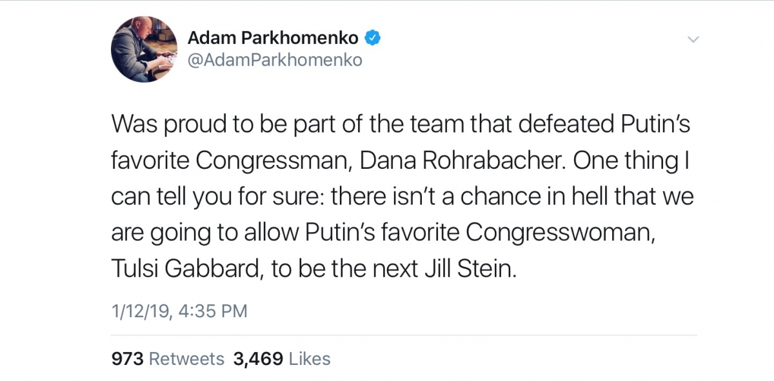Open Adam Parkhomenko's profile photo
The height and width of the screenshot is (381, 774).
[144, 50]
